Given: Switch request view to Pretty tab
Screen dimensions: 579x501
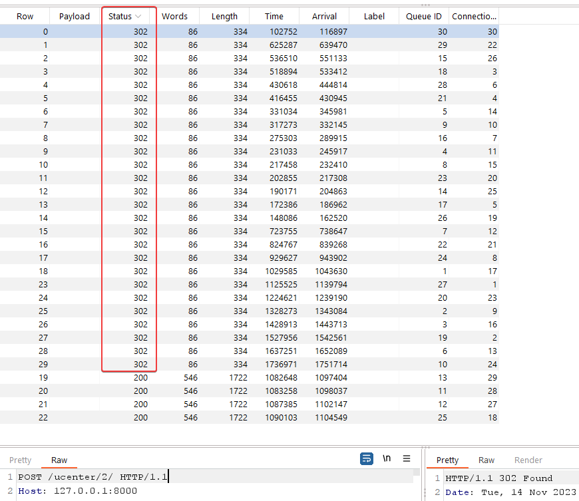Looking at the screenshot, I should coord(21,460).
